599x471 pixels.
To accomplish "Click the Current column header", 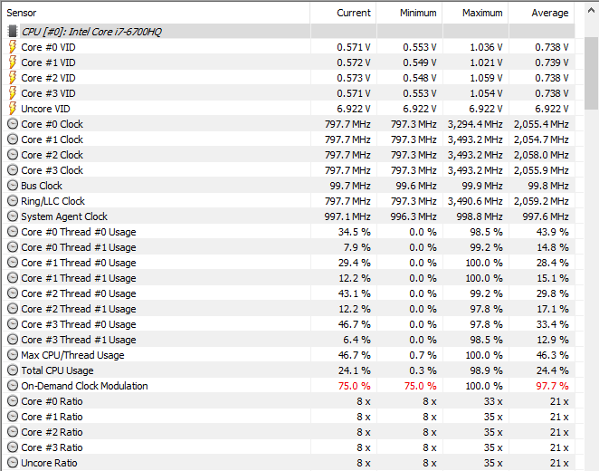I will click(x=354, y=13).
